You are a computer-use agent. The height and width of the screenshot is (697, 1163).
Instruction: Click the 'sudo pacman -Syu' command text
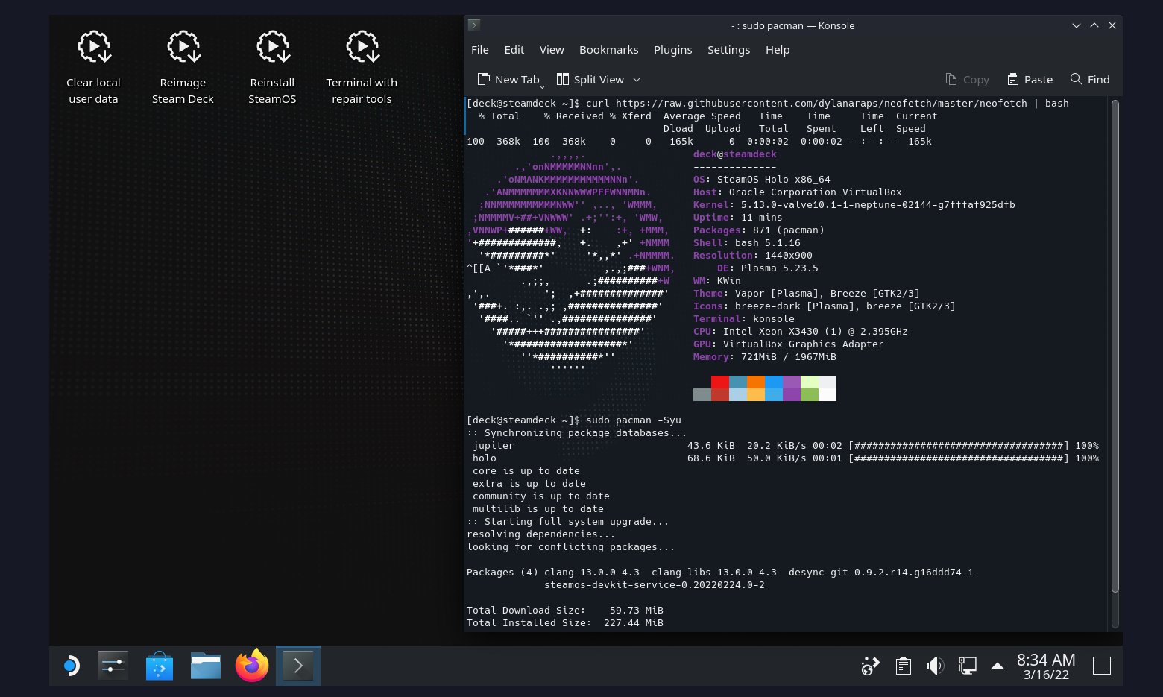[634, 420]
